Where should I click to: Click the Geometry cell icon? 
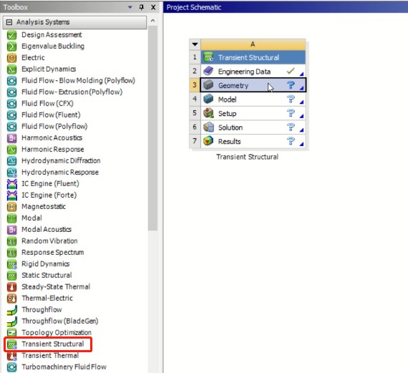click(x=208, y=85)
